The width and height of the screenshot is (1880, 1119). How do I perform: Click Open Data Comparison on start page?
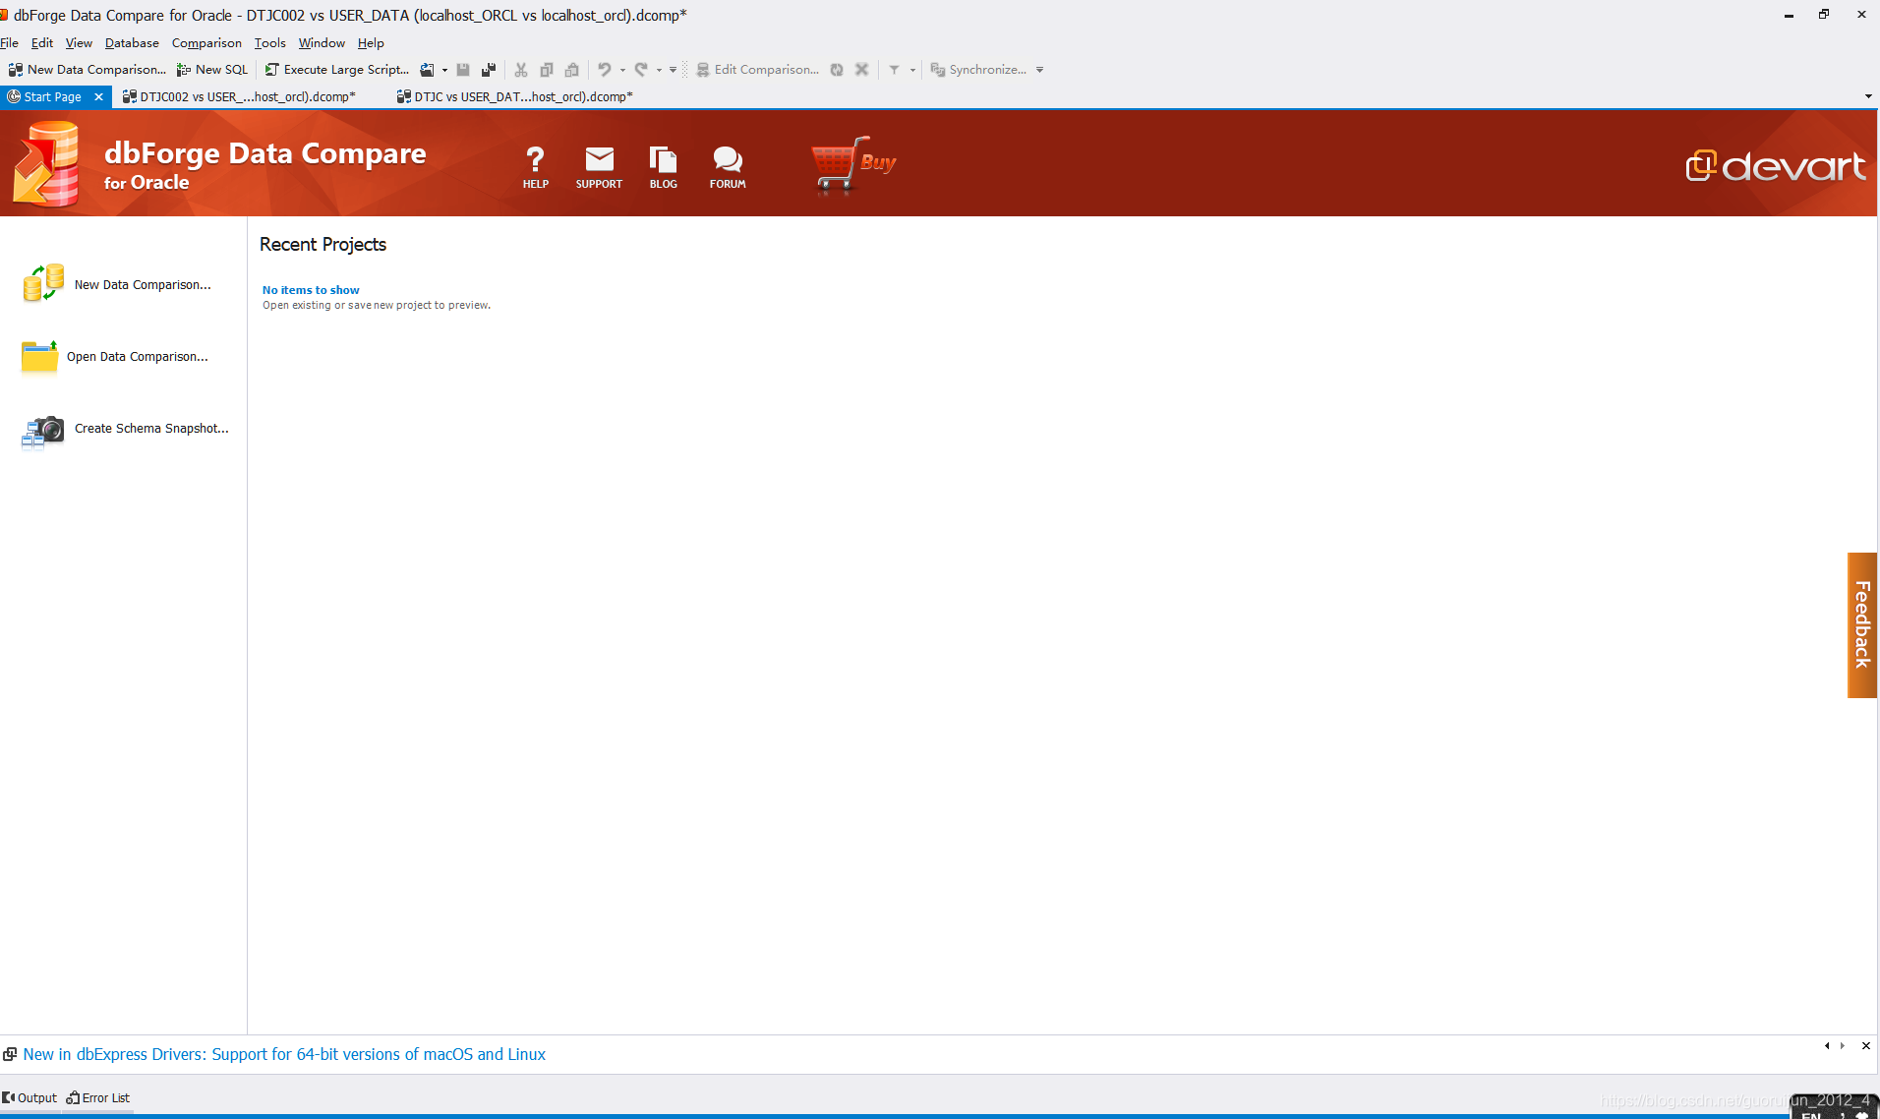[138, 357]
